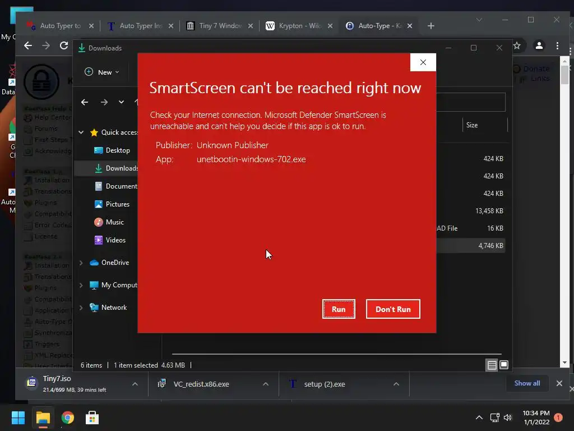Open notification badge in taskbar

click(x=558, y=418)
